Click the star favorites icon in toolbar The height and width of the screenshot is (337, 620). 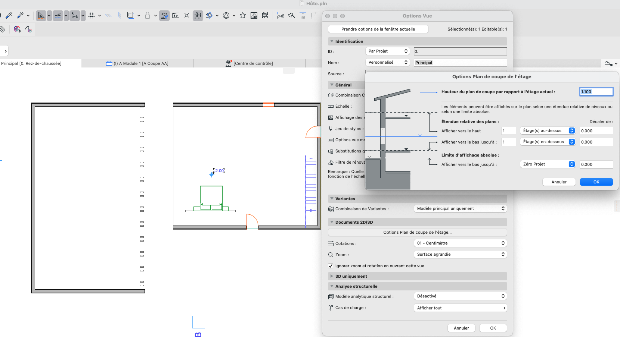[243, 15]
